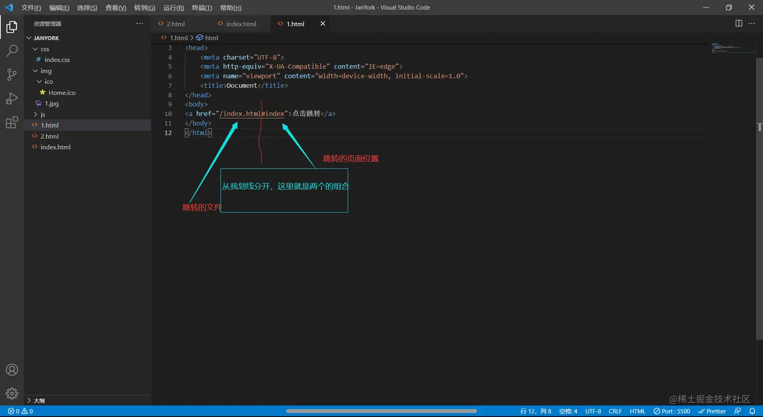The width and height of the screenshot is (763, 417).
Task: Open the 编辑(E) menu
Action: (x=59, y=8)
